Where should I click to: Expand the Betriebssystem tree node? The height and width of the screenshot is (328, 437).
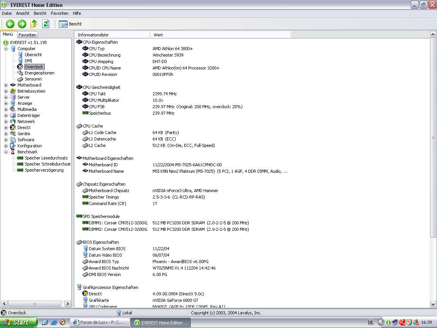point(6,91)
